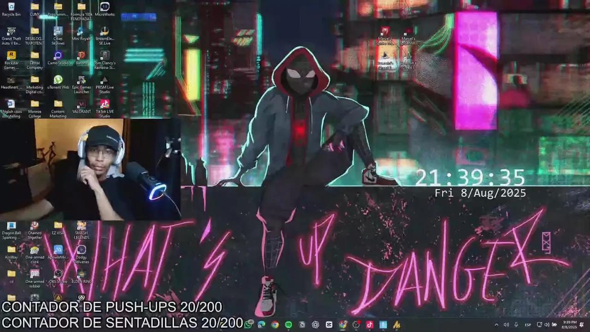Open PRISM Live Studio shortcut
Viewport: 590px width, 332px height.
[105, 84]
